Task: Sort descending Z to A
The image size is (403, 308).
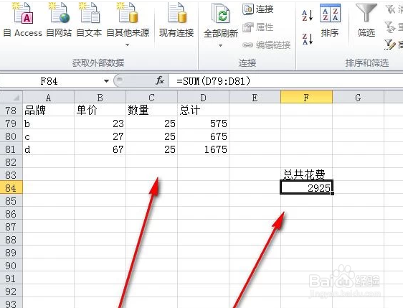Action: click(x=308, y=39)
